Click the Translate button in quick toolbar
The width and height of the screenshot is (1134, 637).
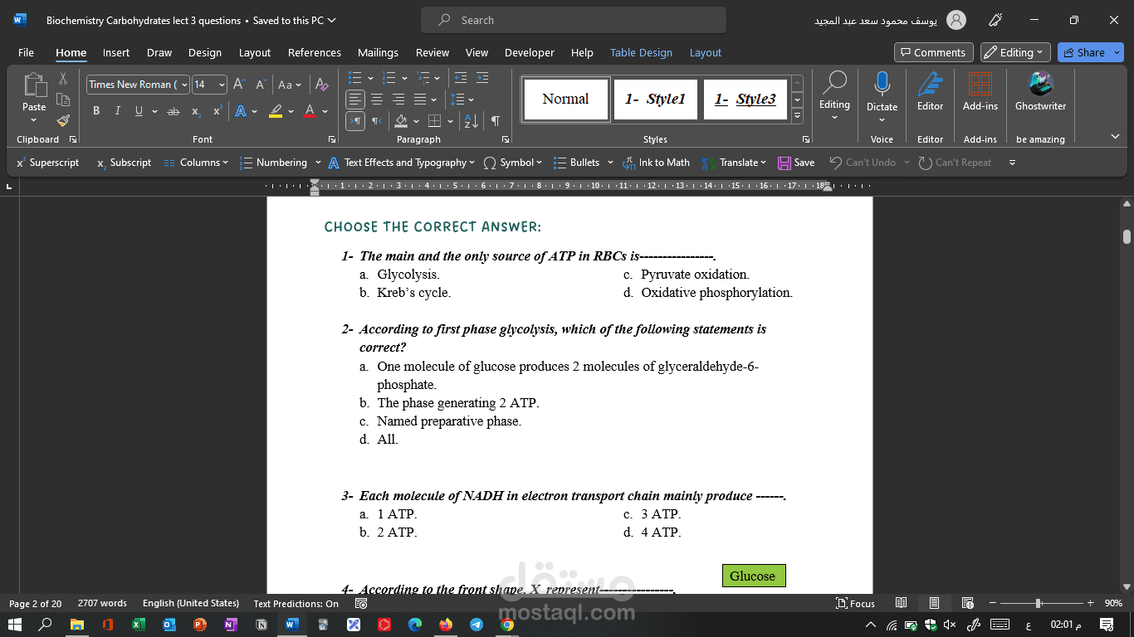tap(731, 163)
